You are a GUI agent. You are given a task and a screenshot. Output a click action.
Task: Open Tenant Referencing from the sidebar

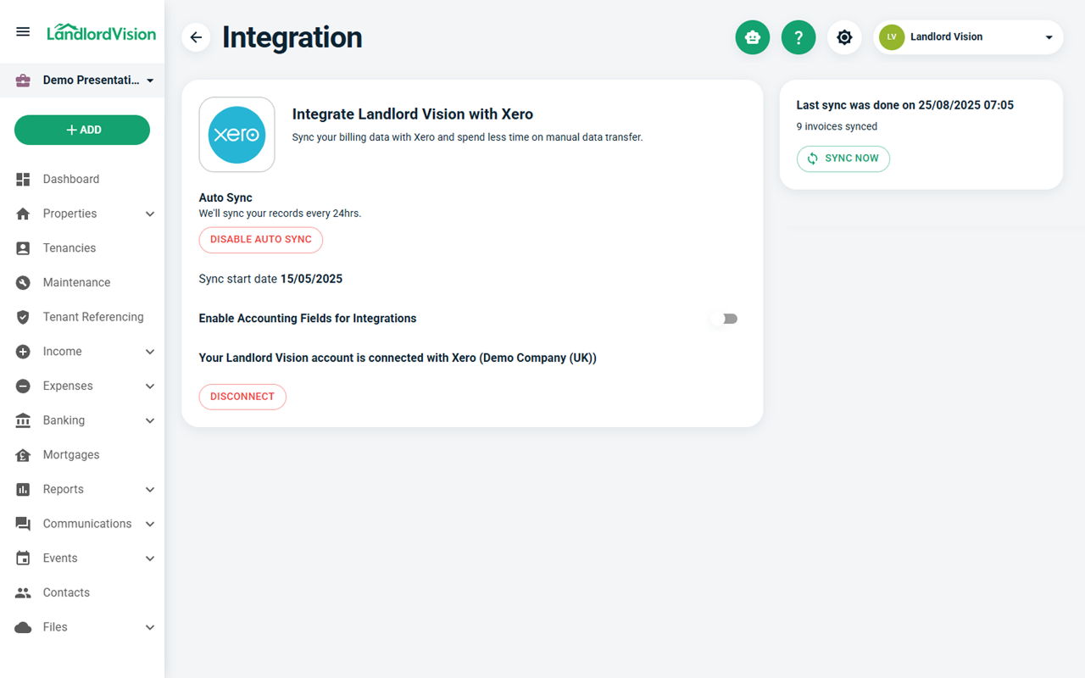point(82,317)
